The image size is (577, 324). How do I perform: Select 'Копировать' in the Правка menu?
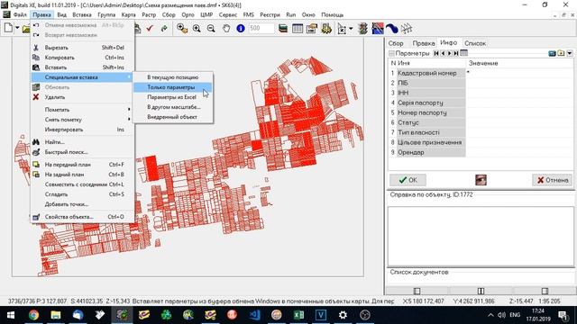[x=82, y=58]
